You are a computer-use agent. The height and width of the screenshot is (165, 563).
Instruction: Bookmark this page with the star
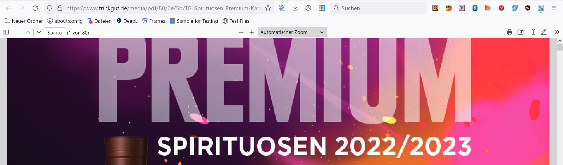(268, 8)
